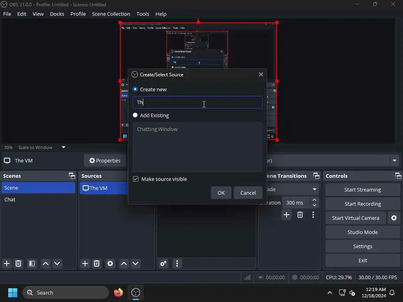Screen dimensions: 403x302
Task: Select the Create new radio option
Action: click(135, 89)
